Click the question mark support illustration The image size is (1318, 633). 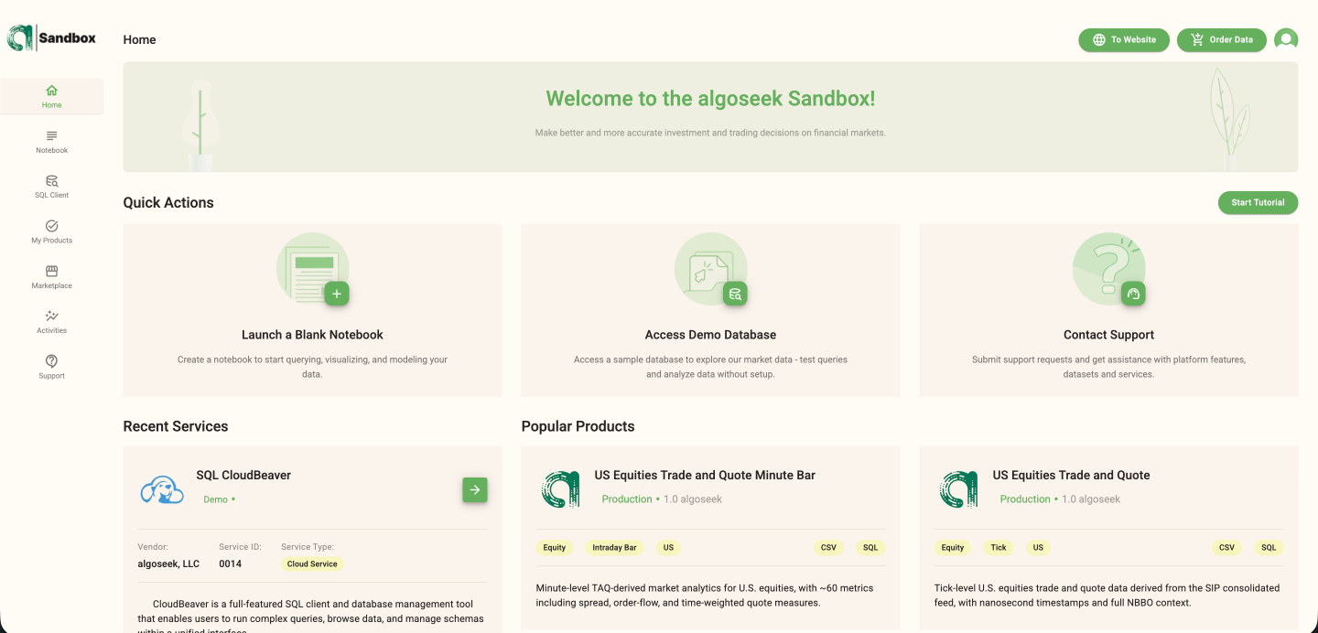(1108, 269)
